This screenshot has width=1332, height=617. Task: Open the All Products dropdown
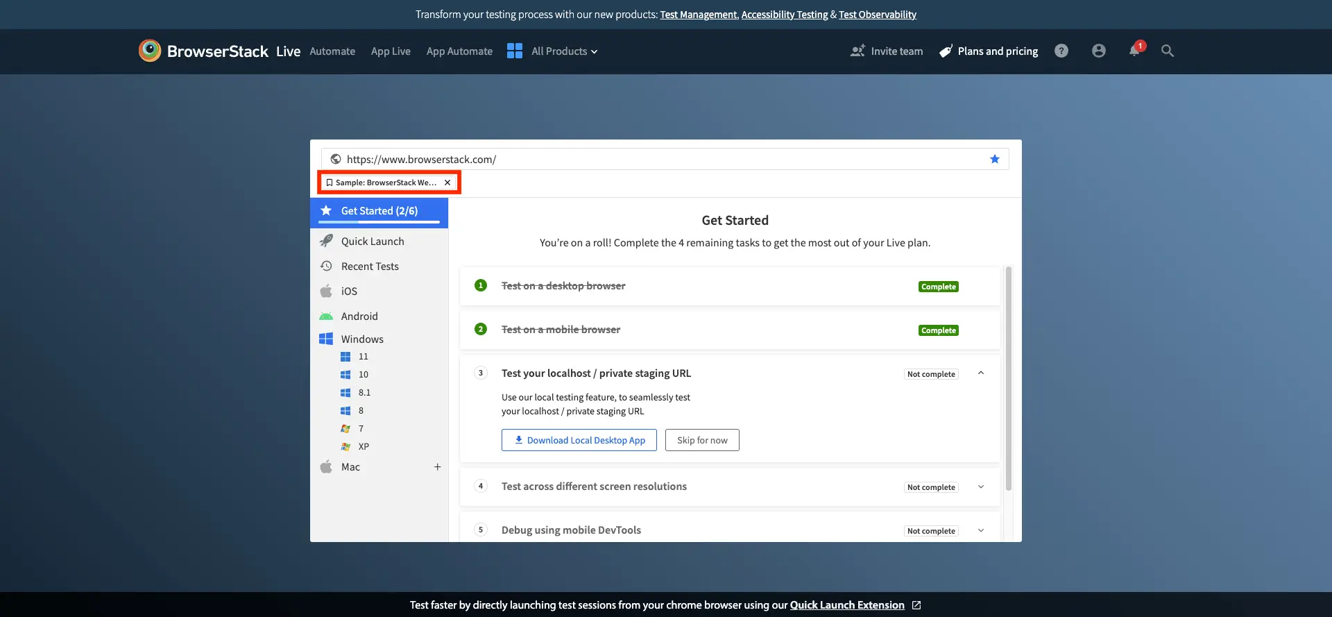(563, 51)
